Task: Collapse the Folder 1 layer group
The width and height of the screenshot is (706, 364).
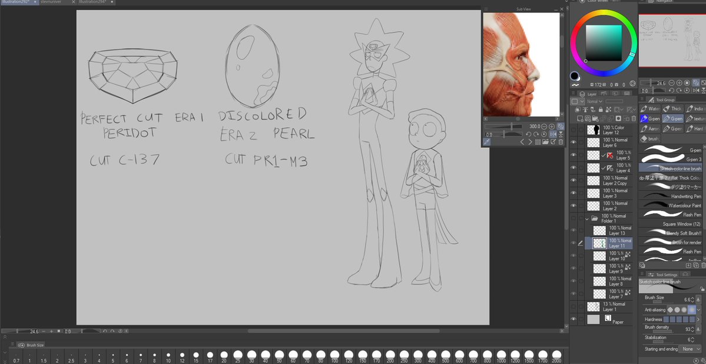Action: (586, 218)
